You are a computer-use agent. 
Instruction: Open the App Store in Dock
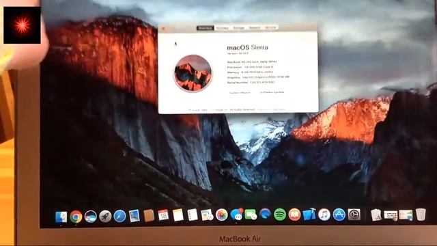click(339, 215)
